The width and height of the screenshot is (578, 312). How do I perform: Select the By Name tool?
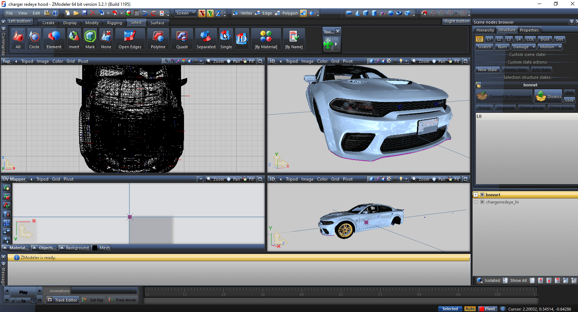point(294,39)
